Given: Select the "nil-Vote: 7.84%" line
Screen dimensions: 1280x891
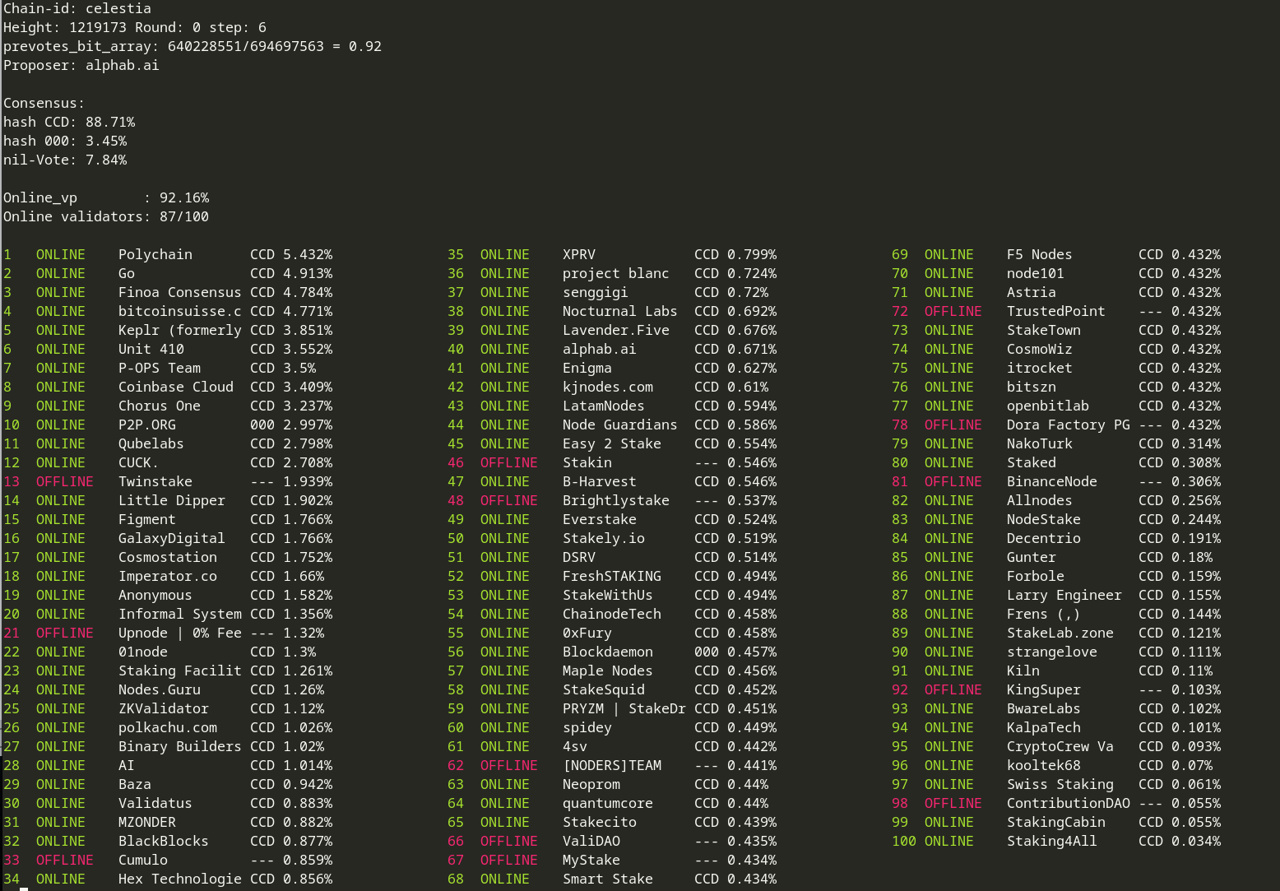Looking at the screenshot, I should (65, 160).
